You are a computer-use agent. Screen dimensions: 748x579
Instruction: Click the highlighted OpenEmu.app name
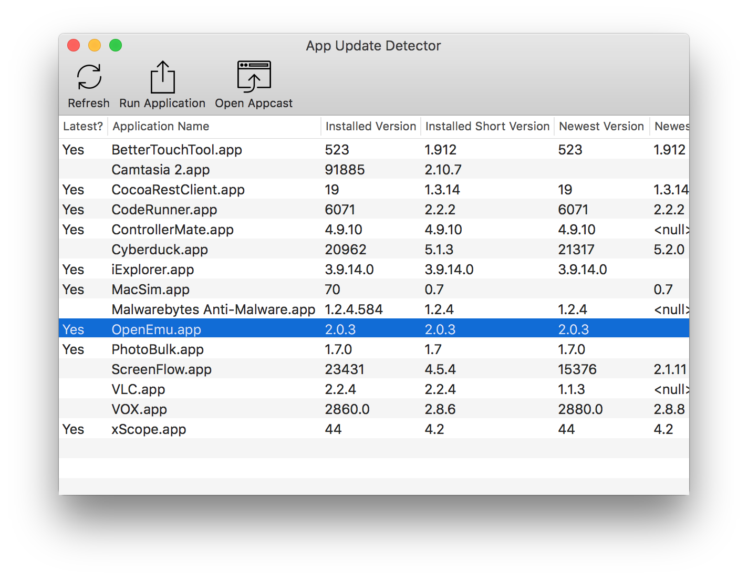click(156, 329)
